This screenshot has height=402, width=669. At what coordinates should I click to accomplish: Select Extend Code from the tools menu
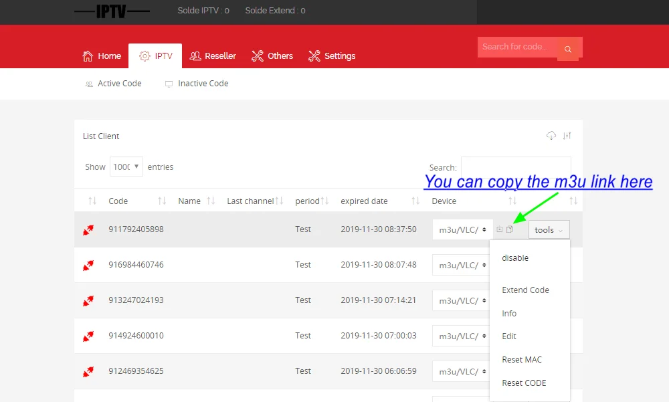(x=525, y=290)
